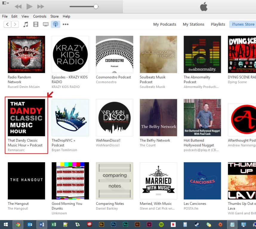Viewport: 256px width, 229px height.
Task: Open Microsoft Word from the taskbar
Action: [42, 225]
